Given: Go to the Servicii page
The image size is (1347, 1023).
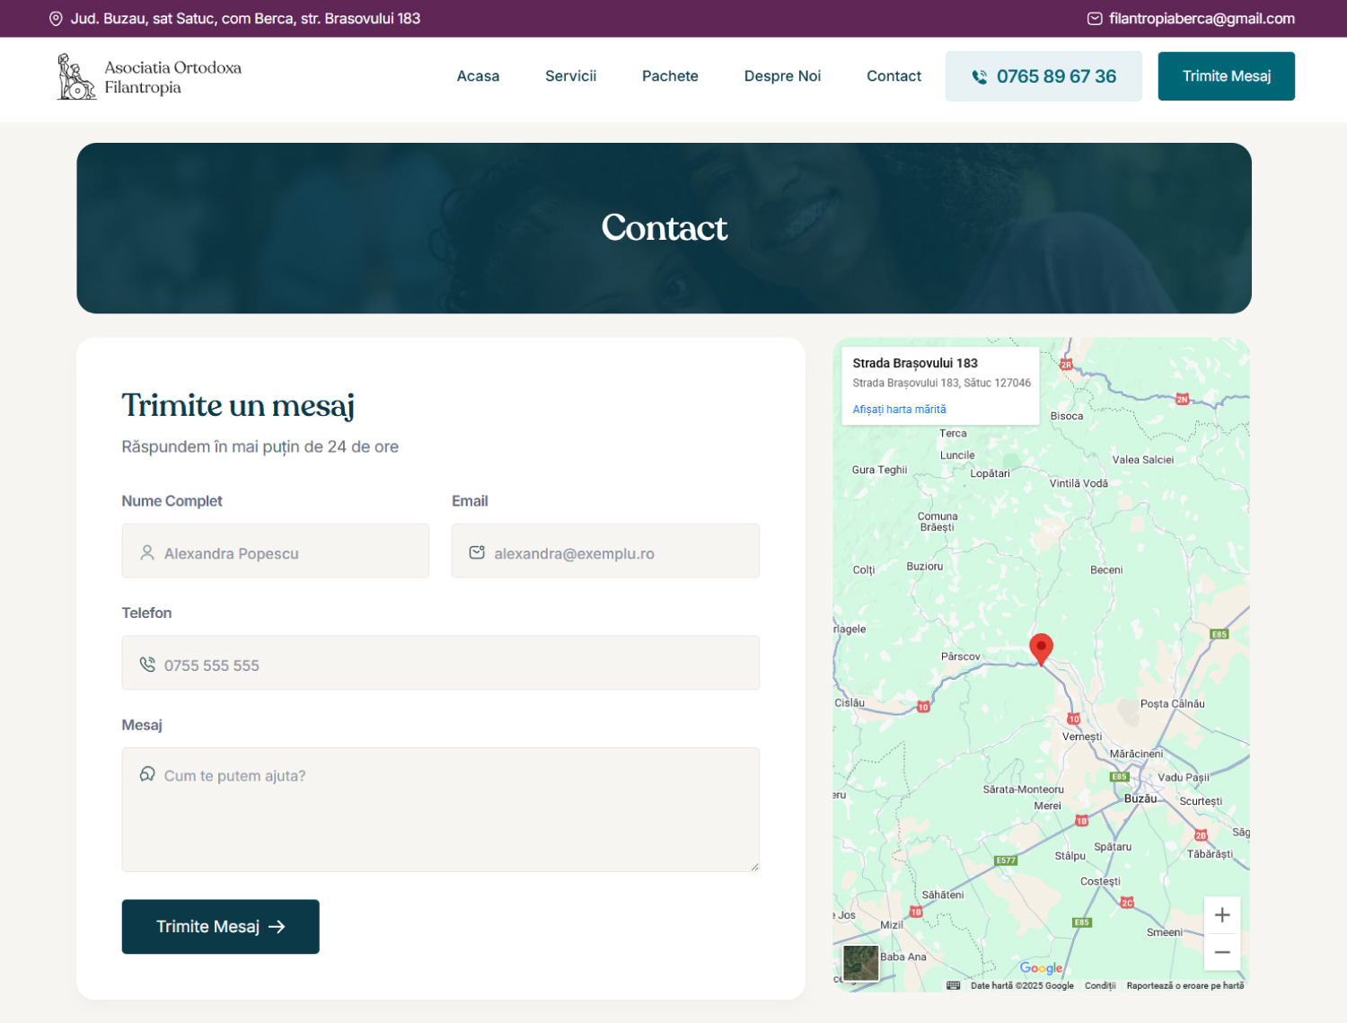Looking at the screenshot, I should pyautogui.click(x=570, y=76).
